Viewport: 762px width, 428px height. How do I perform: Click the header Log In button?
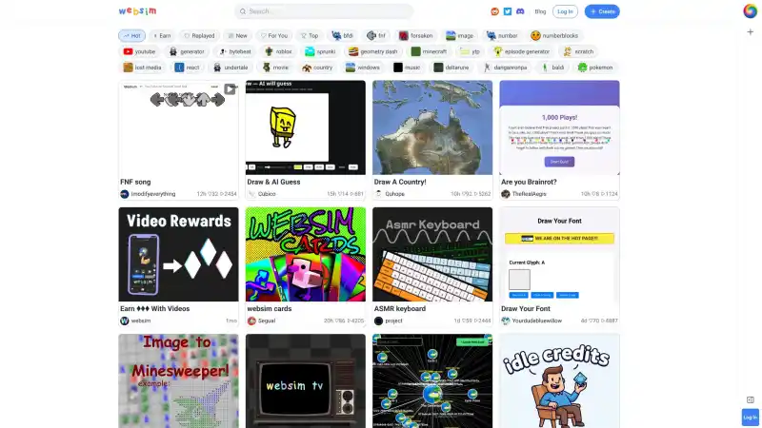pos(565,11)
